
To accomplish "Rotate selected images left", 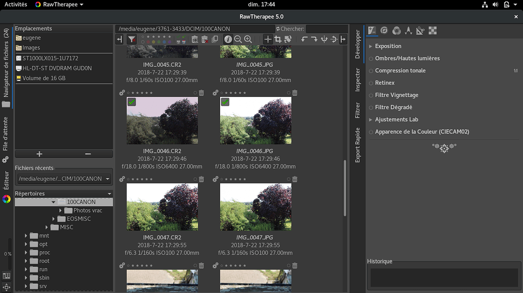I will point(304,39).
